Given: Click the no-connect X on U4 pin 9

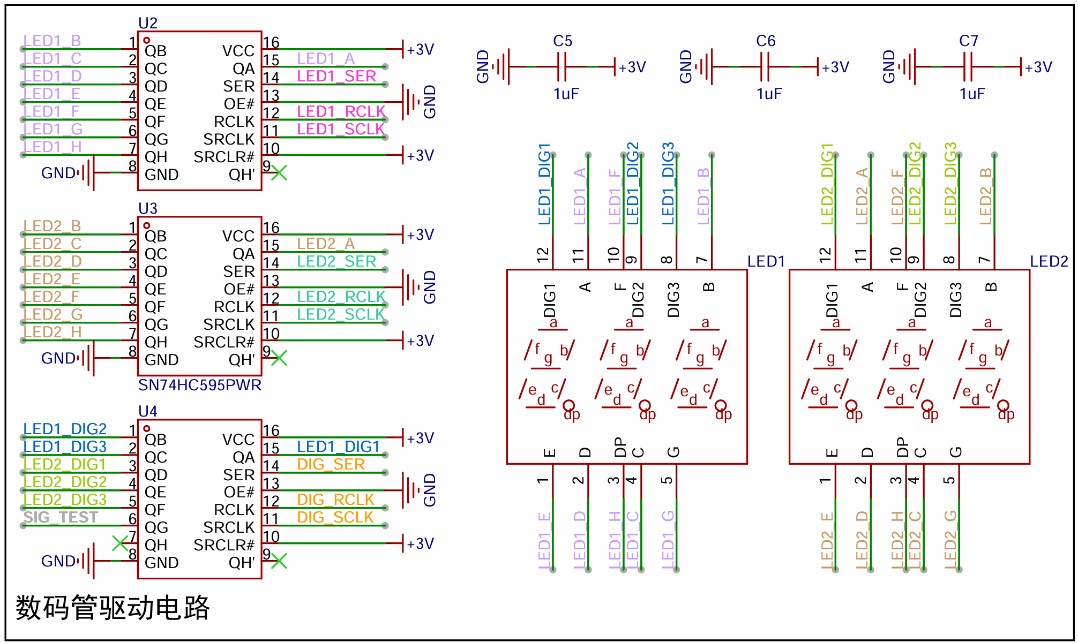Looking at the screenshot, I should click(279, 561).
